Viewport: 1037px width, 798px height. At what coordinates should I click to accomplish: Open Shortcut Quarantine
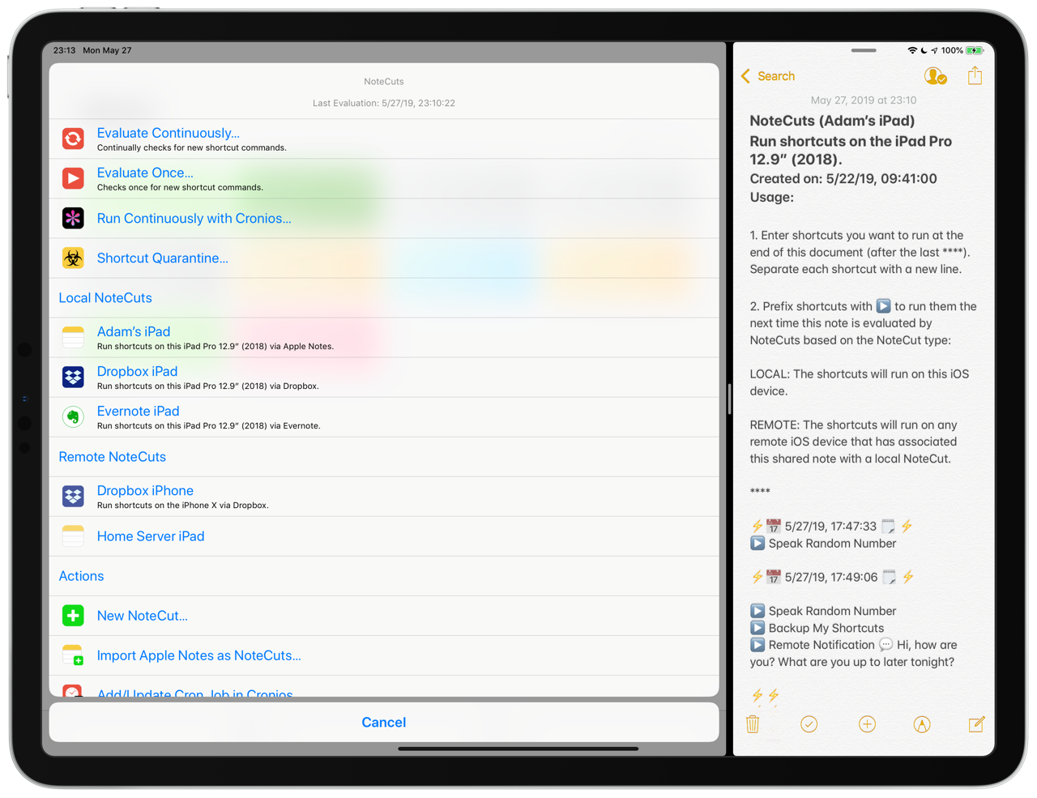pyautogui.click(x=384, y=258)
